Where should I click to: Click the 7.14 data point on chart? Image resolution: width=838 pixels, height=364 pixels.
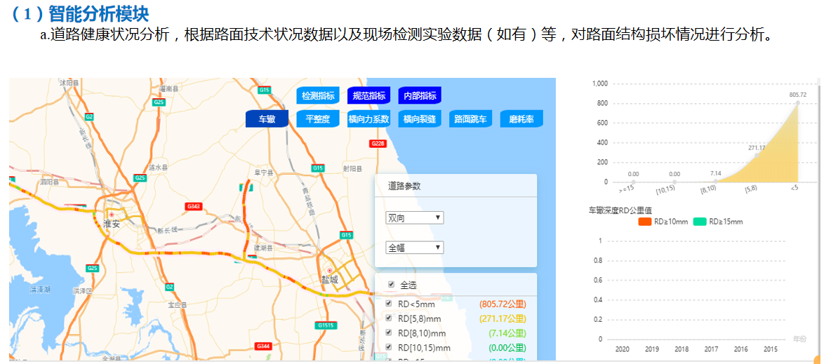(716, 182)
